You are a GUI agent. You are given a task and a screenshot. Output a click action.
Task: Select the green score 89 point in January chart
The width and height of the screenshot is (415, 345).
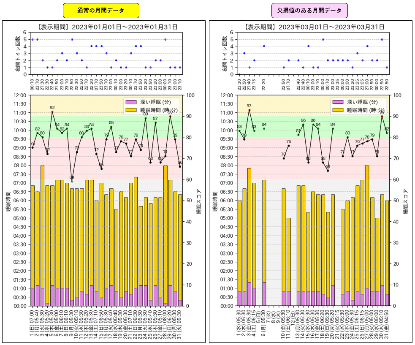(146, 118)
